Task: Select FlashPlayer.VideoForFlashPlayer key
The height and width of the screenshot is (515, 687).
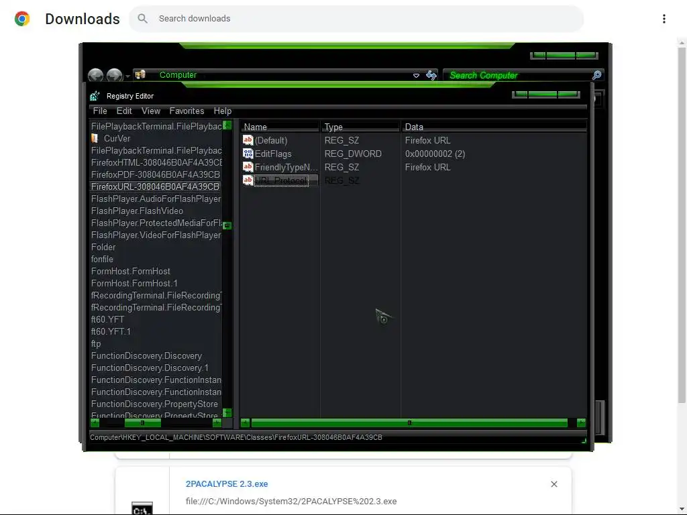Action: tap(156, 235)
